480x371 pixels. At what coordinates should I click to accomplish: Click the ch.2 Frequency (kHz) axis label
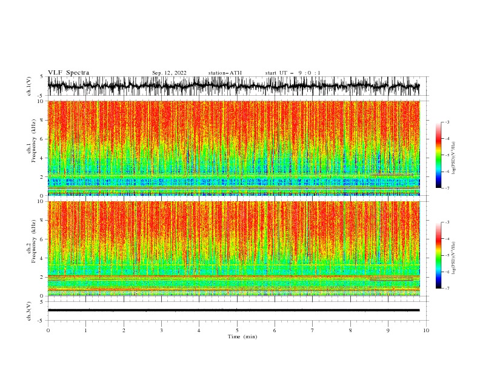coord(32,241)
